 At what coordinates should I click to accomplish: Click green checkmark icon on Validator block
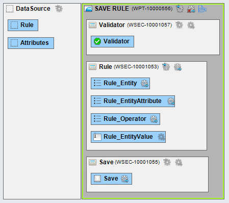point(97,41)
